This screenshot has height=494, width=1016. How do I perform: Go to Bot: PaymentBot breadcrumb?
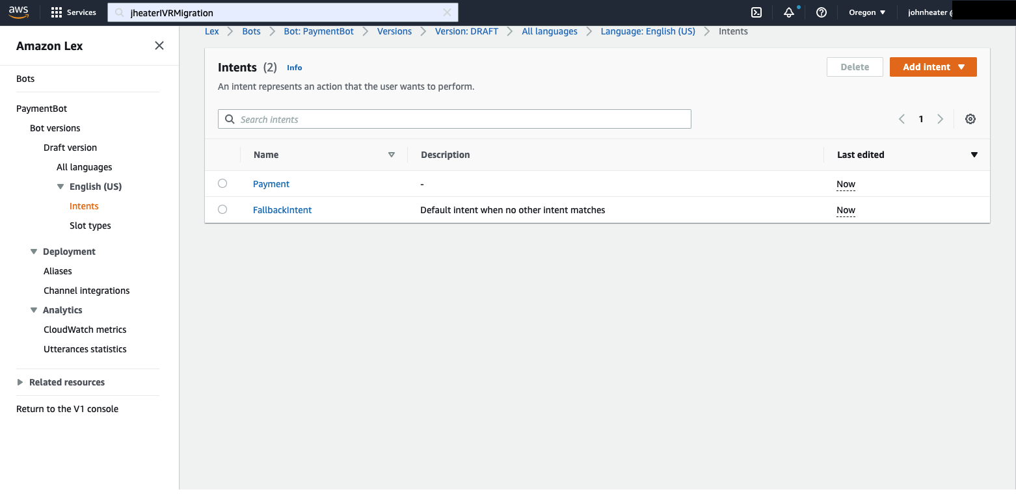tap(319, 31)
